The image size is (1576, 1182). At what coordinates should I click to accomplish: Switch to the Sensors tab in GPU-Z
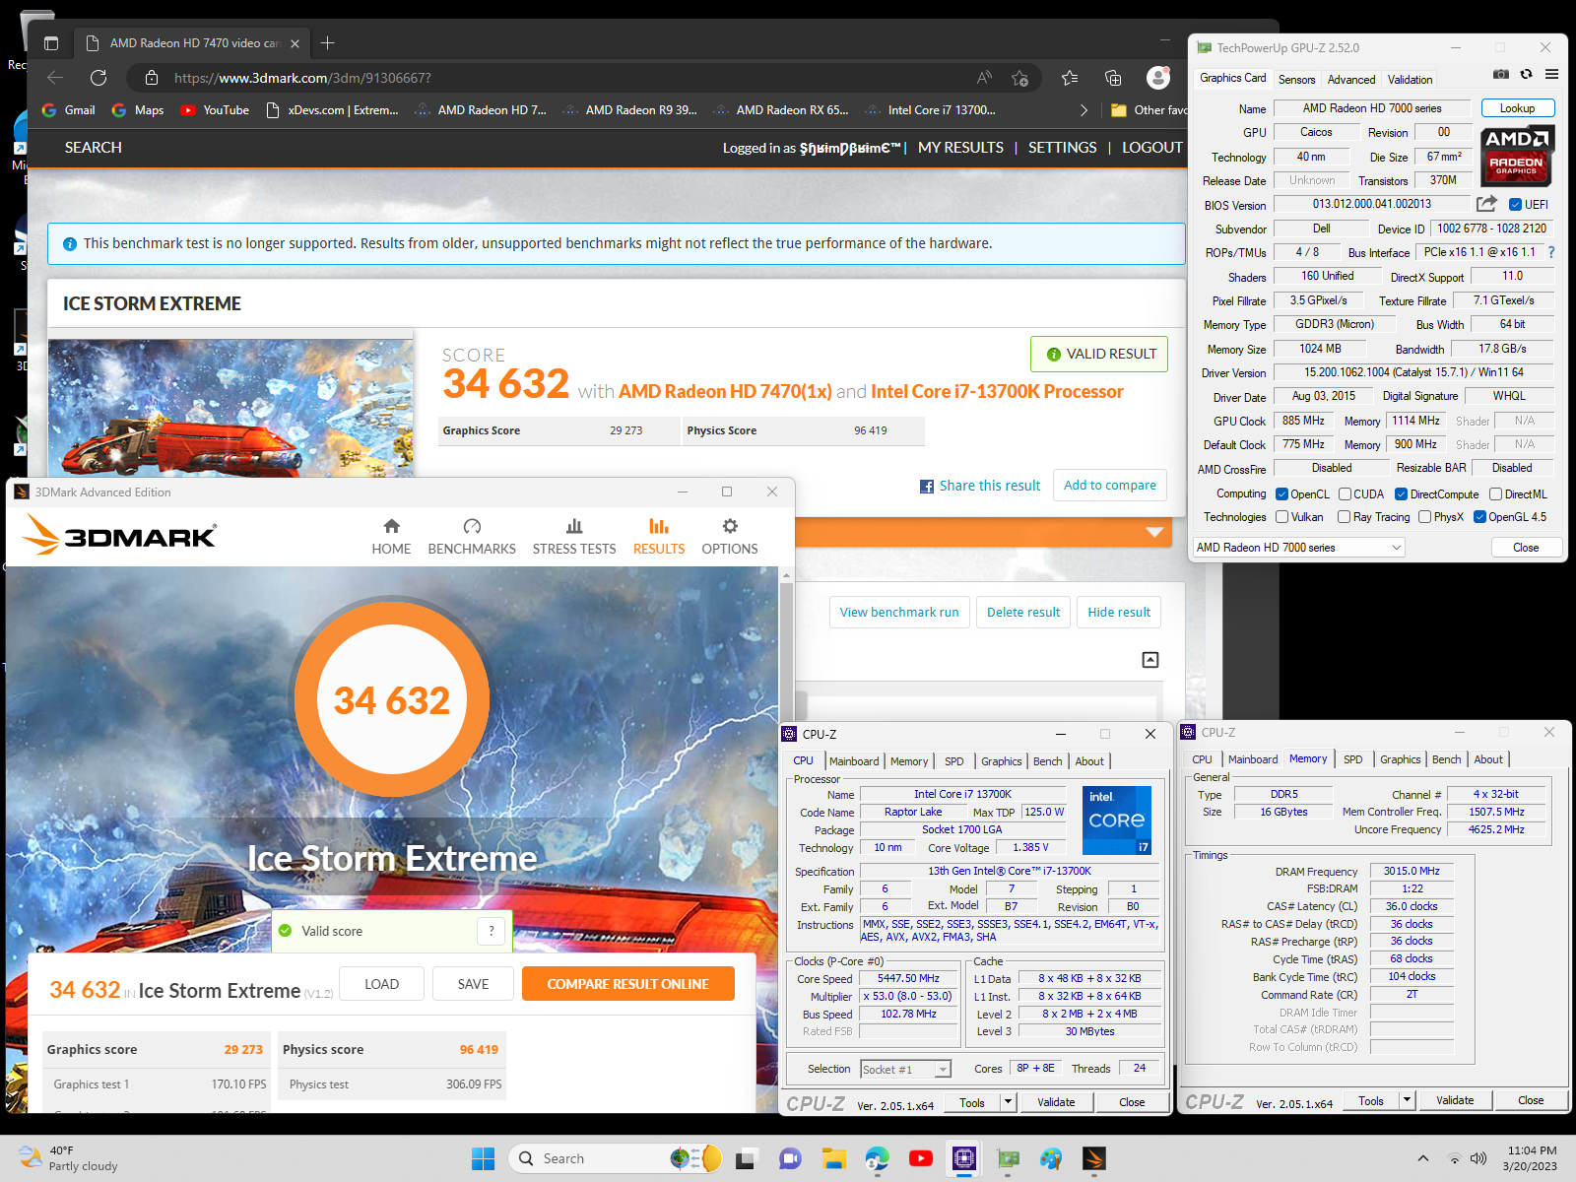1296,80
